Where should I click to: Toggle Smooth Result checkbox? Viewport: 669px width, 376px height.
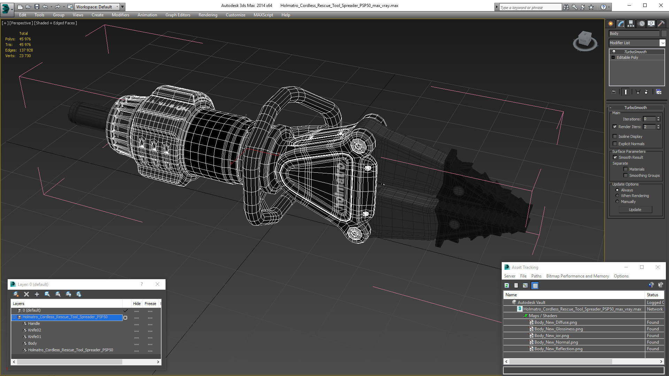point(615,157)
